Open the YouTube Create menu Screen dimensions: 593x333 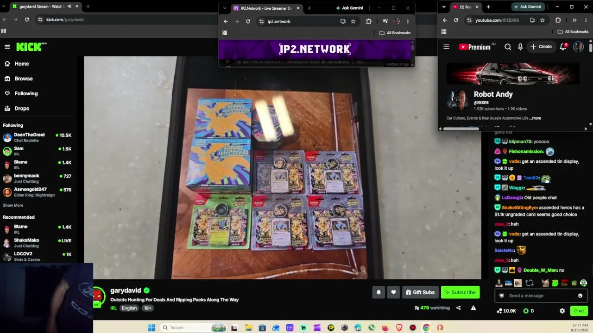click(x=541, y=47)
